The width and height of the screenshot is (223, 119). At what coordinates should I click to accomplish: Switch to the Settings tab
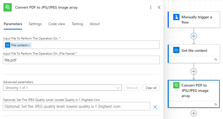pyautogui.click(x=35, y=24)
